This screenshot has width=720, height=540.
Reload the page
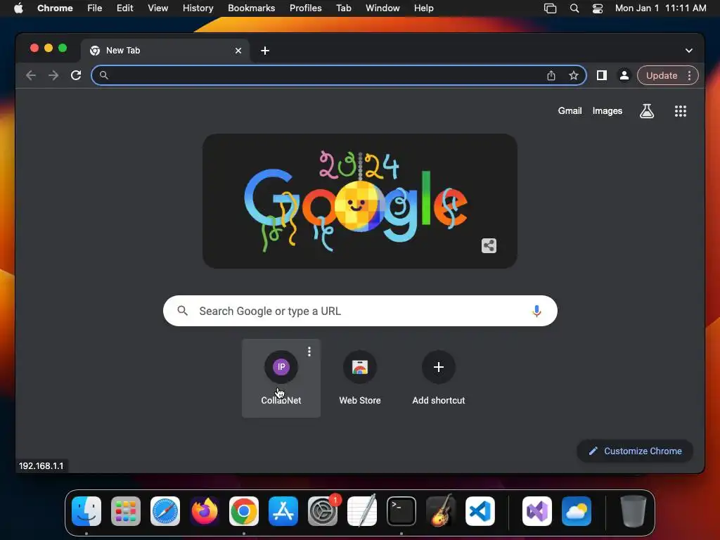point(76,75)
